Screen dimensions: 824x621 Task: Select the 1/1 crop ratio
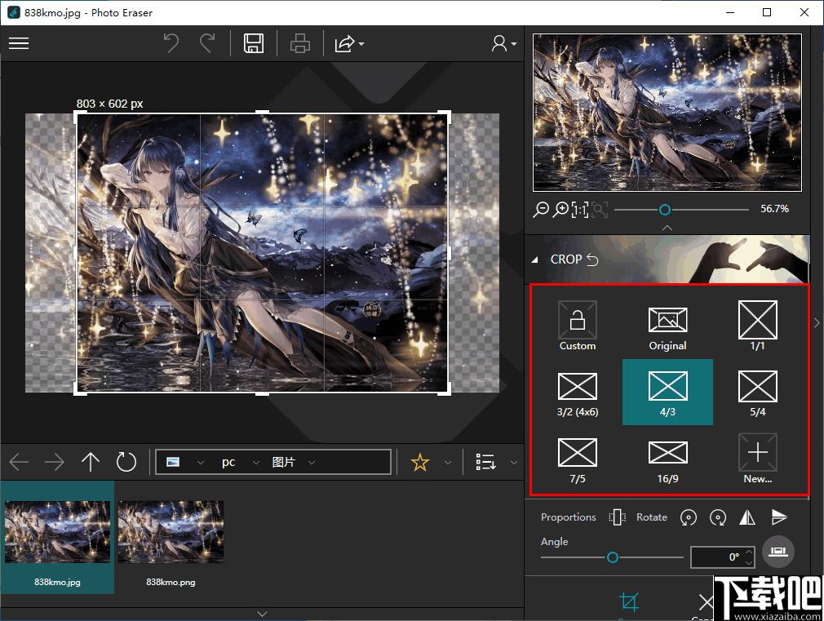757,326
